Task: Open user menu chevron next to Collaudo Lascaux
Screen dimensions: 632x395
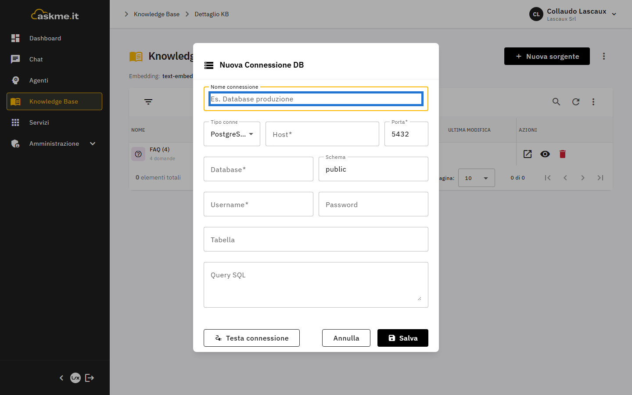Action: pos(614,14)
